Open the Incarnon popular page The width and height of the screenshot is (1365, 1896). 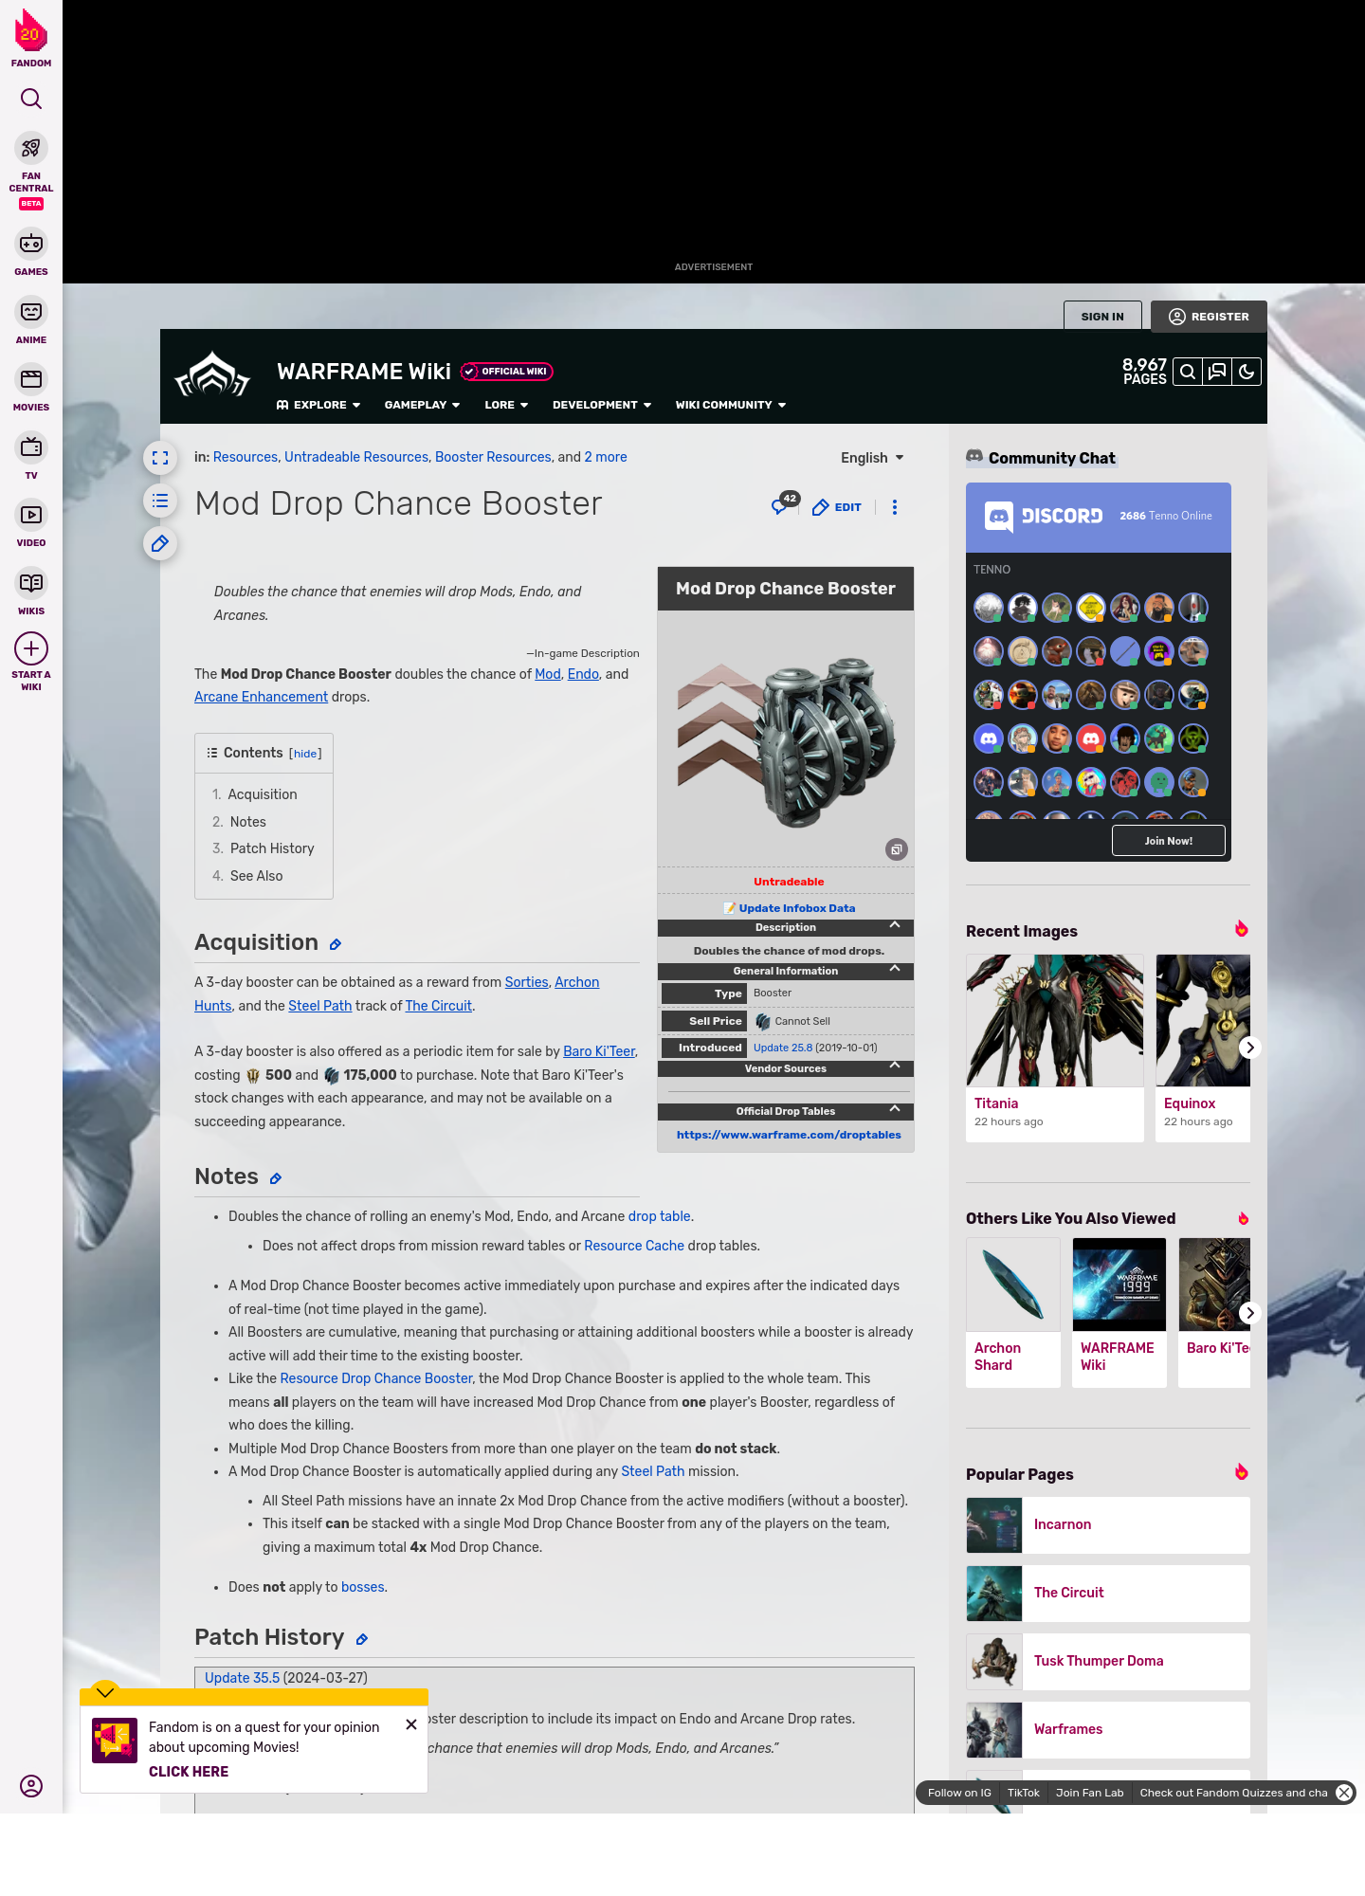pos(1108,1525)
